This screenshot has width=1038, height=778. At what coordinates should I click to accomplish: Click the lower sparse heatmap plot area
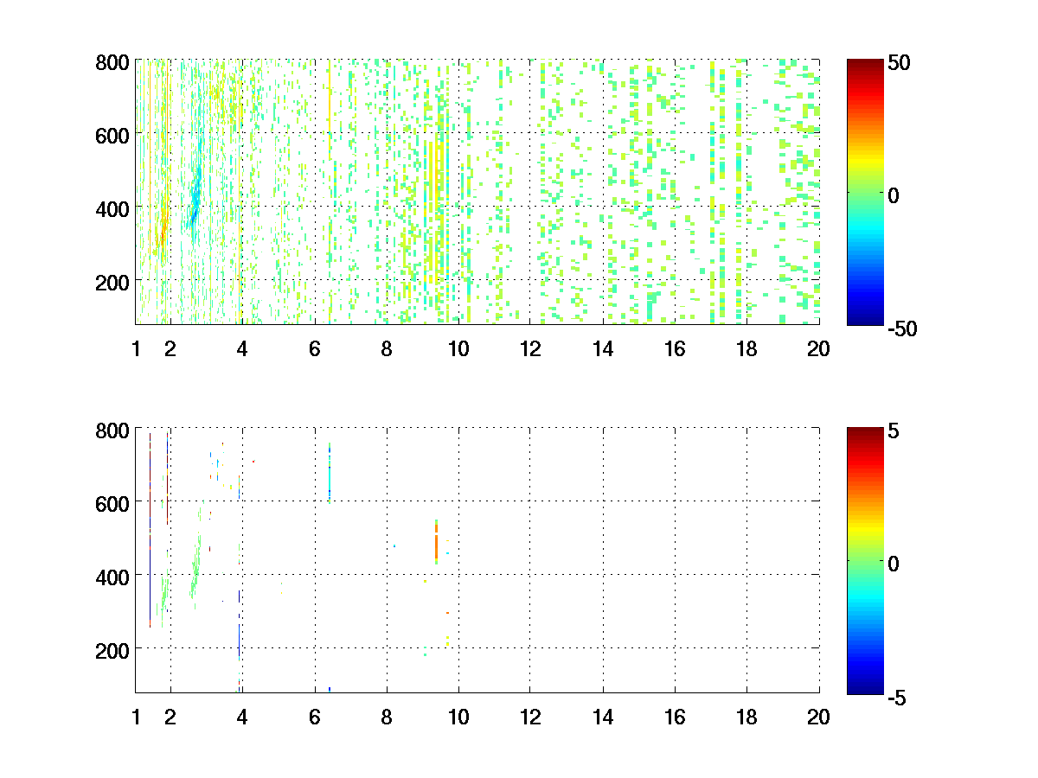(477, 559)
